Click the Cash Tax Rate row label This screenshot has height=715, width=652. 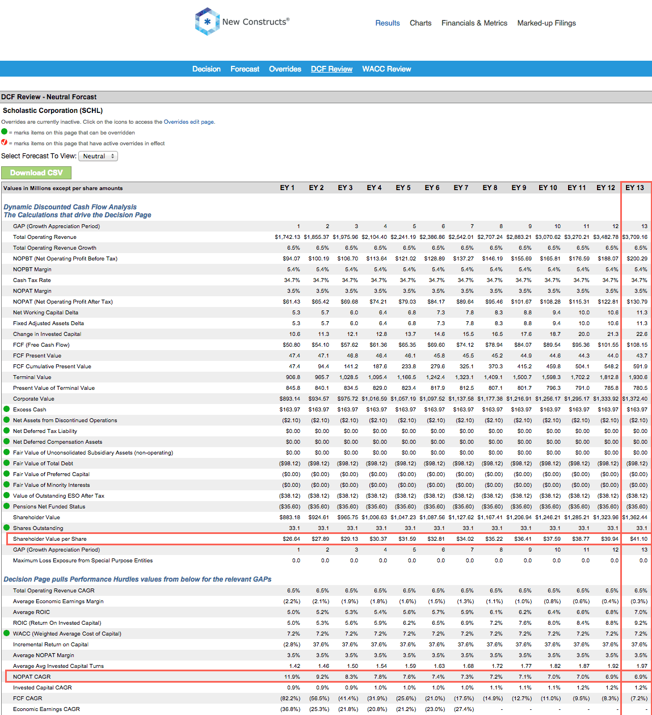tap(32, 280)
